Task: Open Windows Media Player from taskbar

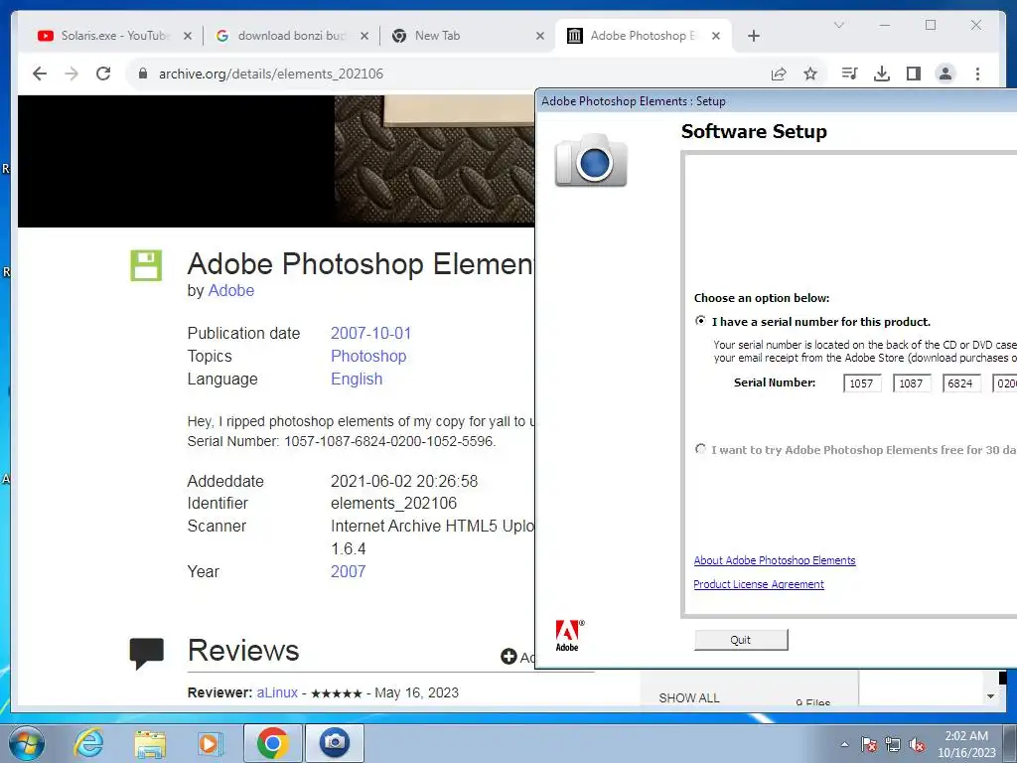Action: 209,743
